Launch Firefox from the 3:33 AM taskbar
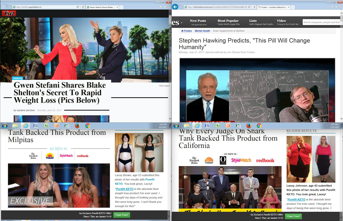343x221 pixels. pyautogui.click(x=249, y=126)
